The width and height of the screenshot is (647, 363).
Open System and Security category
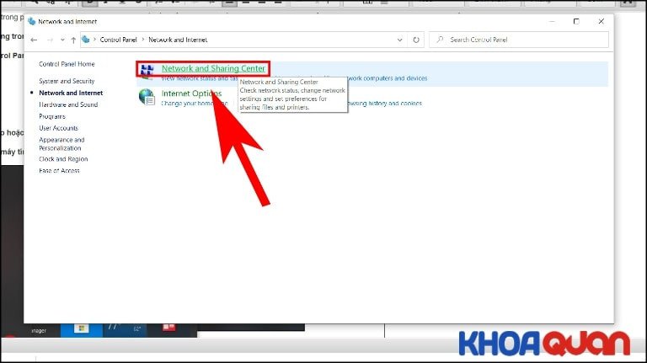[x=67, y=81]
